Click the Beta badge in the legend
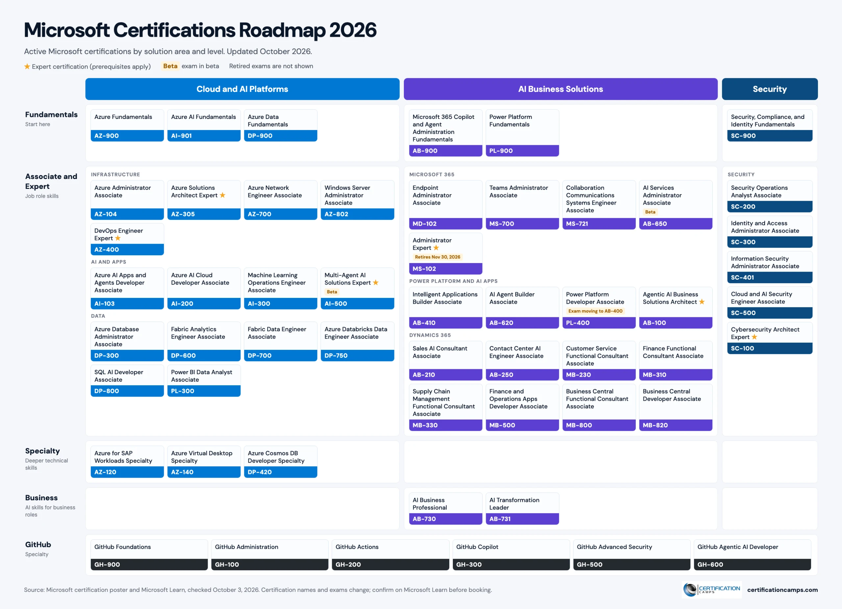The width and height of the screenshot is (842, 609). 170,66
